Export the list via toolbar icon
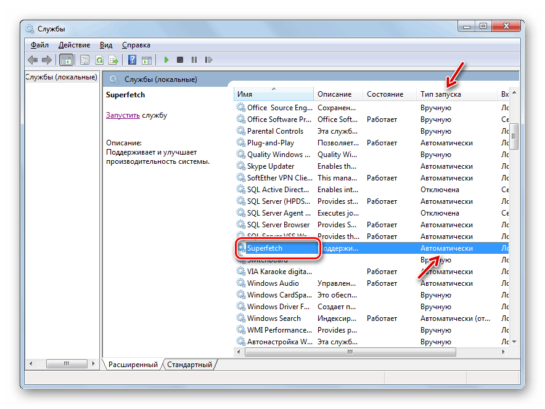 (113, 60)
